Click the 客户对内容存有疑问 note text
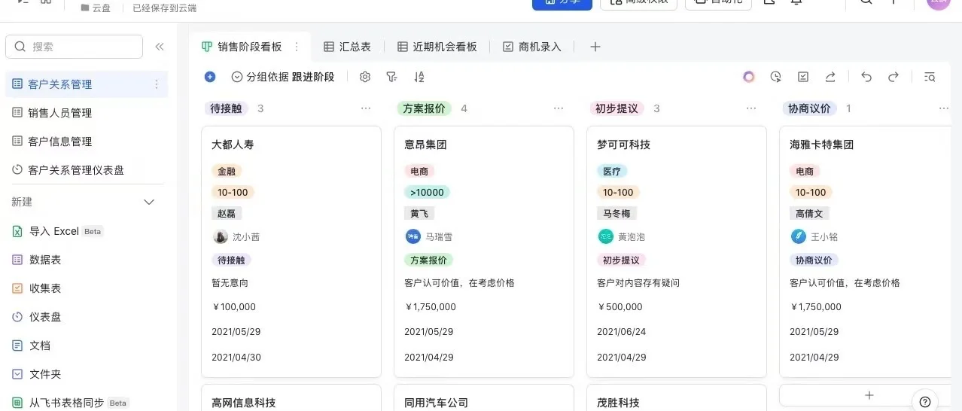 pyautogui.click(x=638, y=283)
